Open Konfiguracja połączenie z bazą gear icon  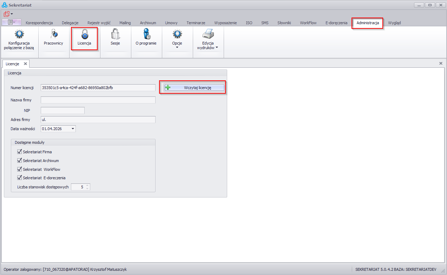(19, 34)
